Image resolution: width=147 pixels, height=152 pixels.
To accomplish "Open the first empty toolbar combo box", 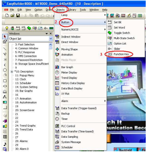I will (22, 22).
